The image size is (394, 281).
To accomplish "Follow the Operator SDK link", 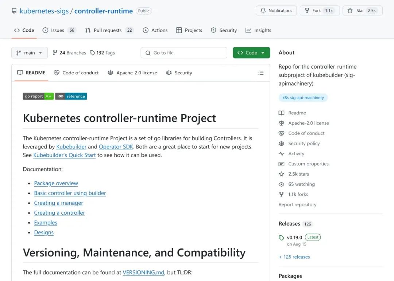I will (x=116, y=147).
